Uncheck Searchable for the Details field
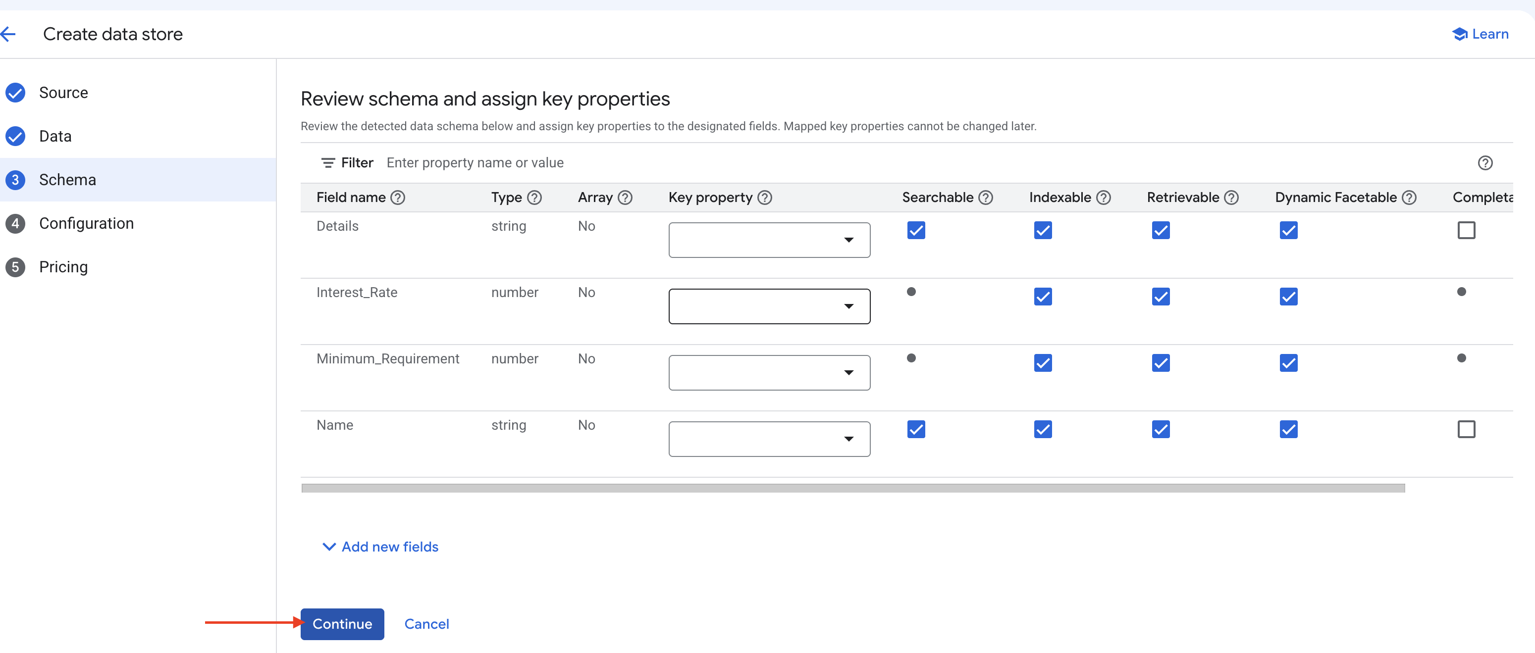The height and width of the screenshot is (653, 1535). (916, 230)
